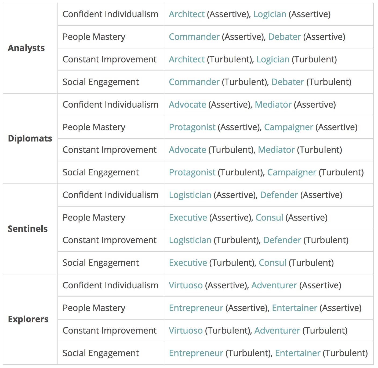Viewport: 378px width, 368px height.
Task: Open the Commander link in Analysts People Mastery row
Action: pyautogui.click(x=194, y=37)
